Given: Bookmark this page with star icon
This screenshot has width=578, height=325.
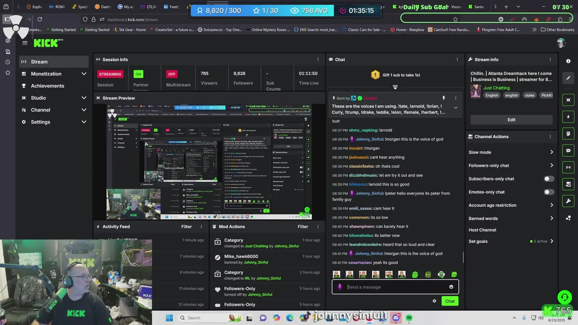Looking at the screenshot, I should tap(455, 19).
